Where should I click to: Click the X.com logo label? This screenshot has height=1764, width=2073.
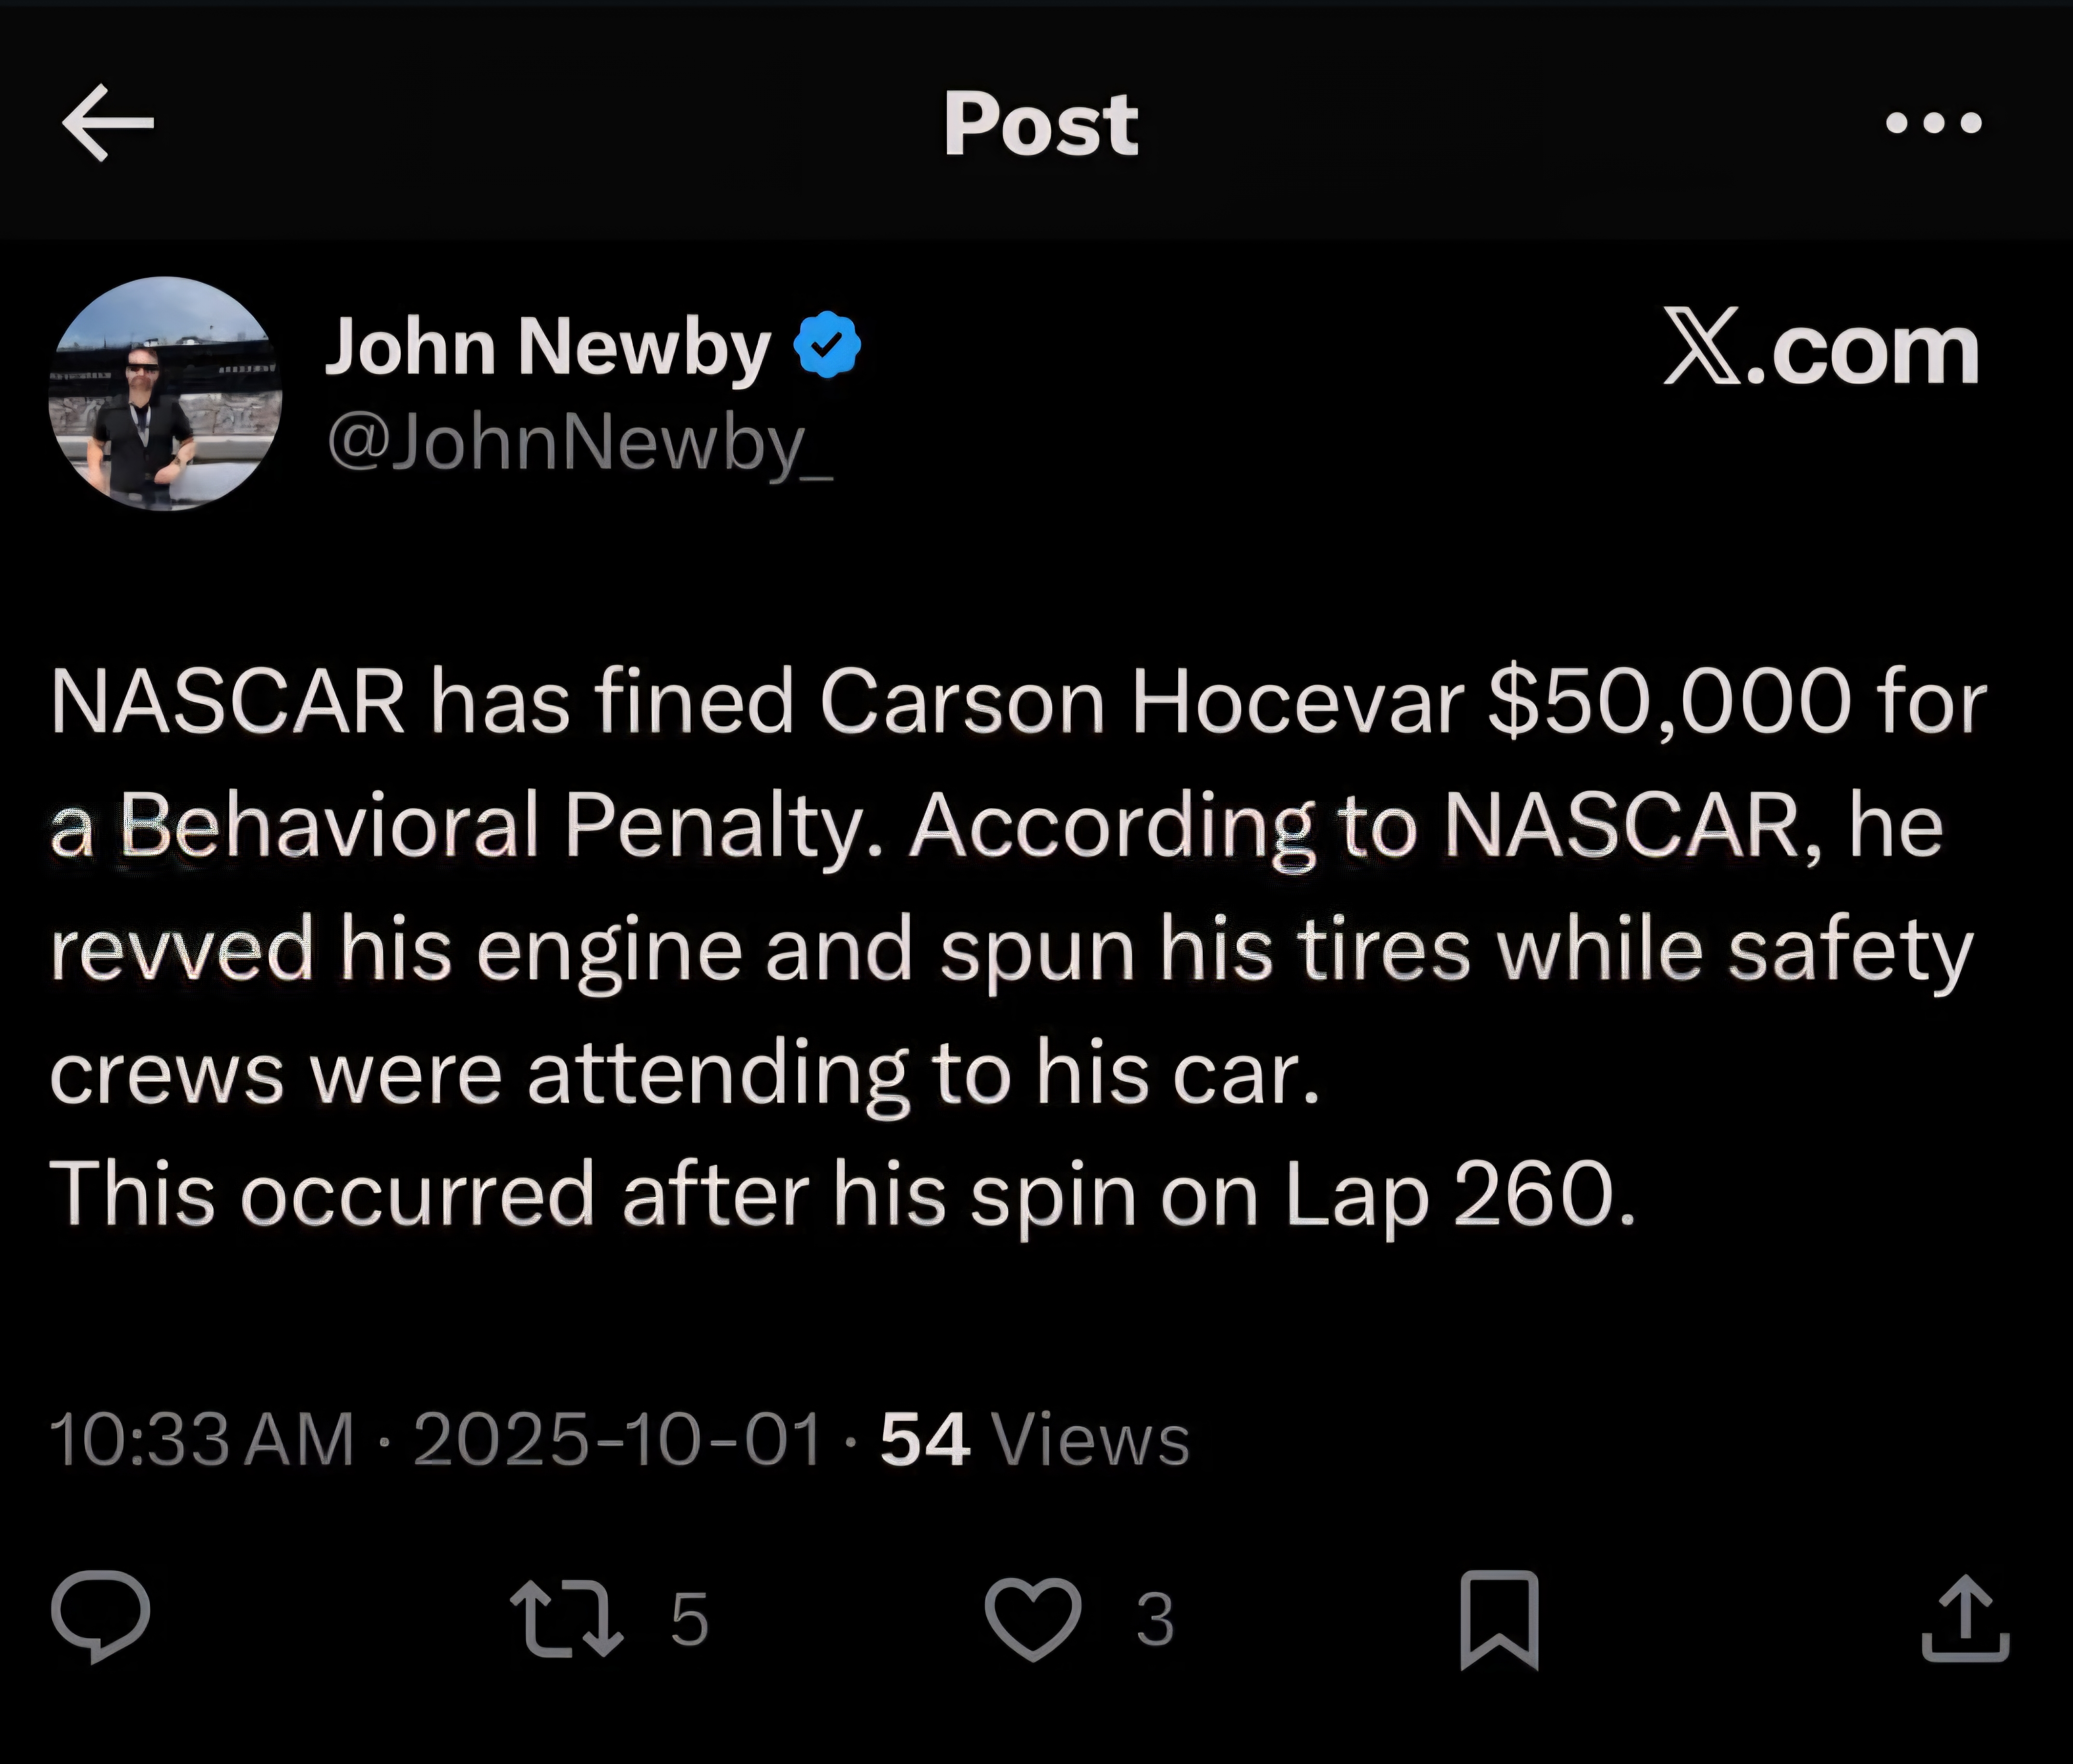click(1821, 349)
